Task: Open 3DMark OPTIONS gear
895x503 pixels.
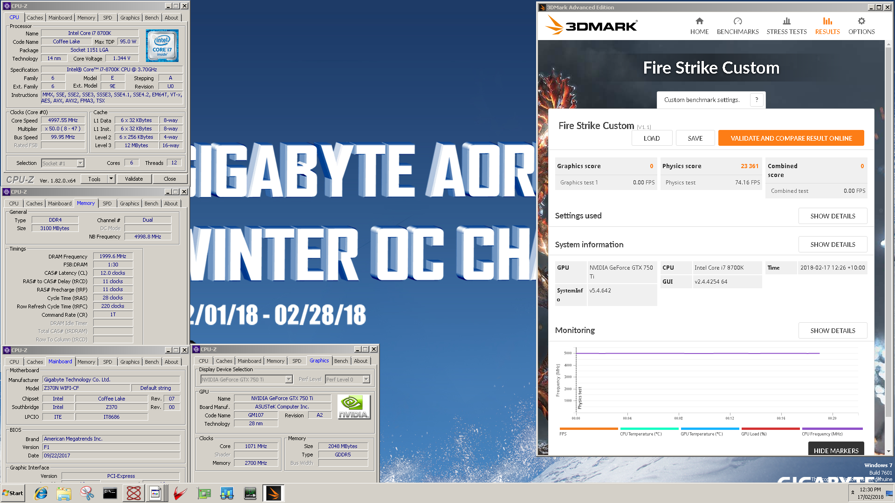Action: point(861,26)
